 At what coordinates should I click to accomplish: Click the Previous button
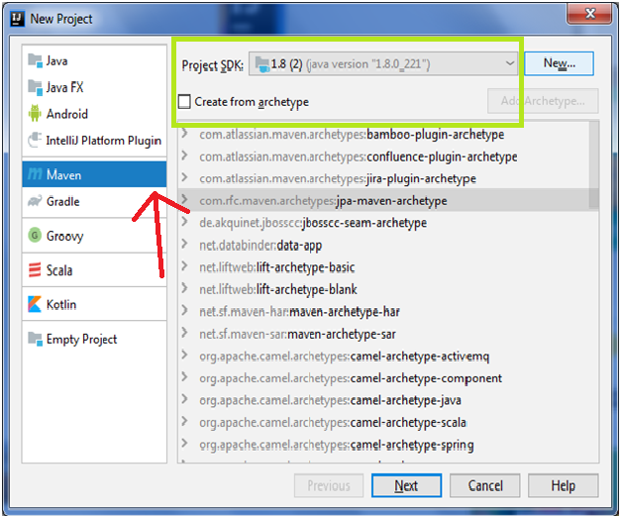(x=329, y=485)
